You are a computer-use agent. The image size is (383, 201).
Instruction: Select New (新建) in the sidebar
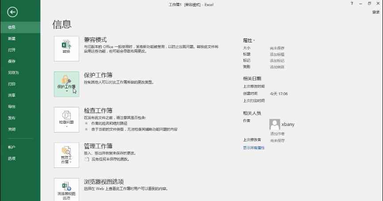[x=20, y=38]
